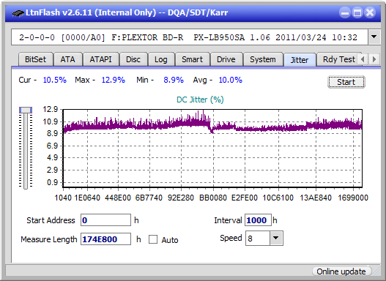The height and width of the screenshot is (281, 386).
Task: Click the LtnFlash chip icon in title bar
Action: click(18, 12)
